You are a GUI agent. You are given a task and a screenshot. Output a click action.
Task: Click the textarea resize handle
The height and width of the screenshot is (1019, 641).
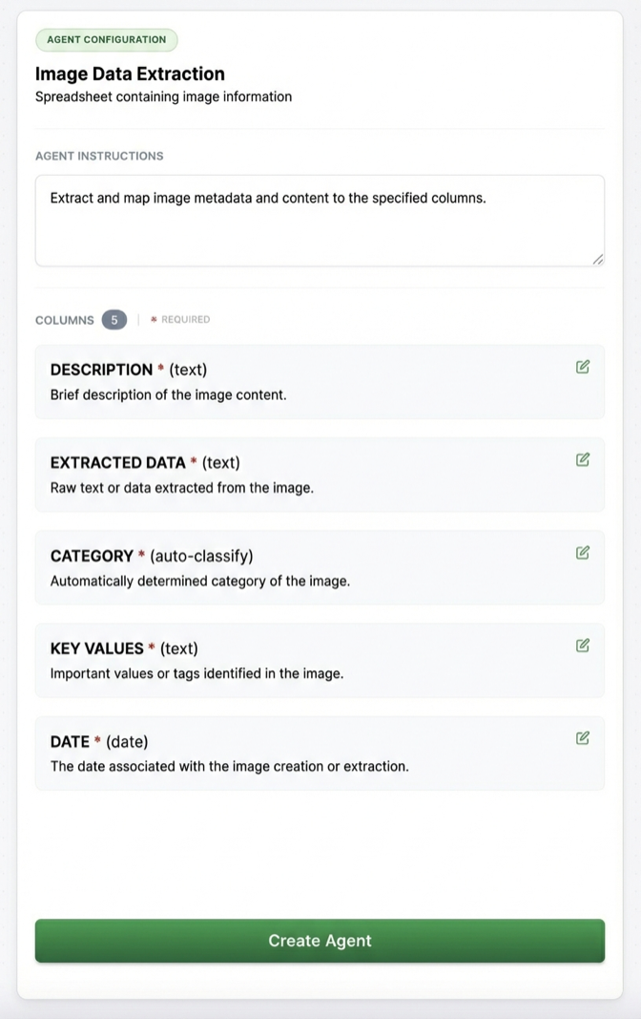[599, 259]
